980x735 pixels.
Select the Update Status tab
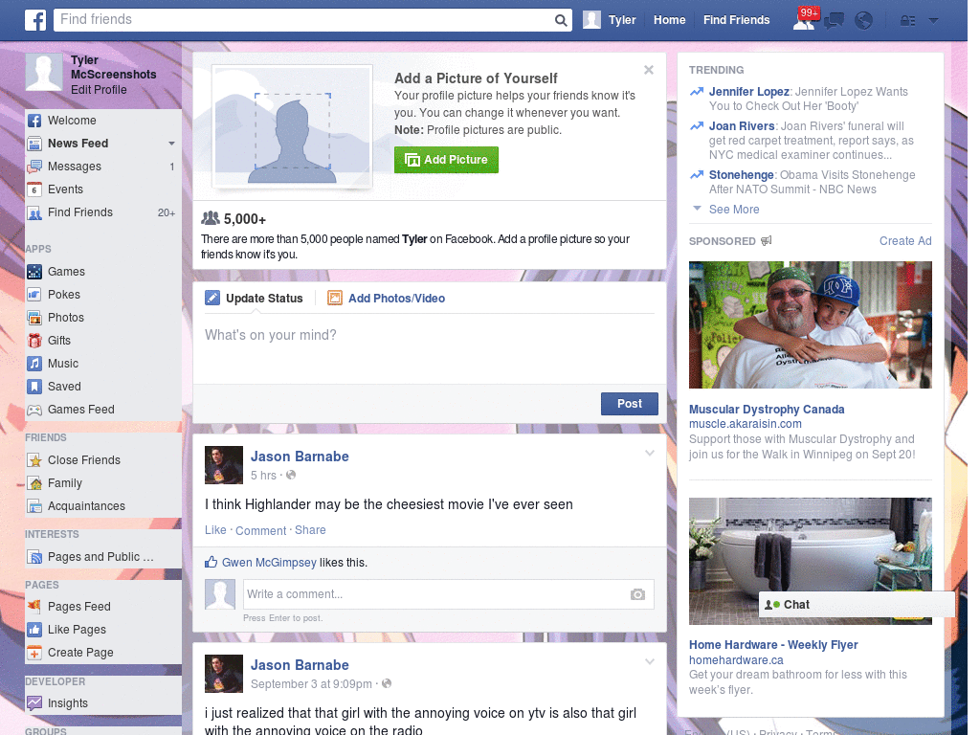(255, 299)
